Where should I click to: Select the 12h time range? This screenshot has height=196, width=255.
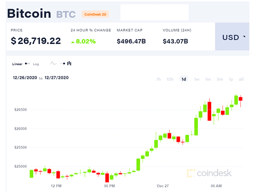click(x=170, y=79)
